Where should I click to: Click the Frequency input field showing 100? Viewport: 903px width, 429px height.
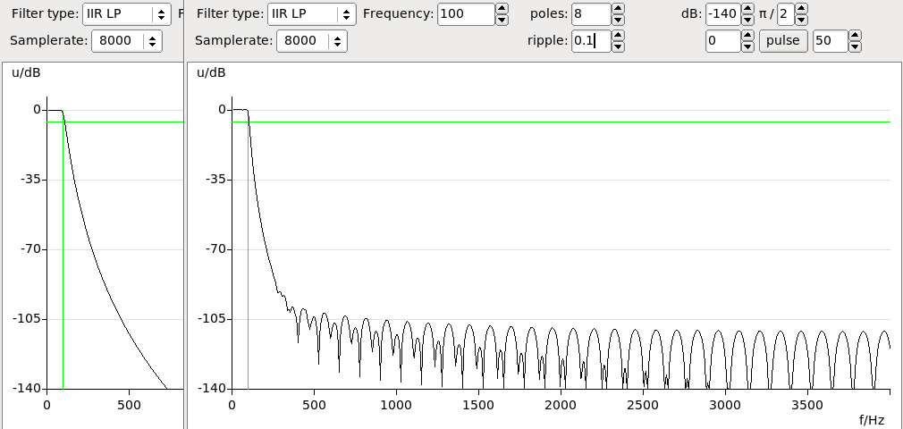tap(466, 13)
